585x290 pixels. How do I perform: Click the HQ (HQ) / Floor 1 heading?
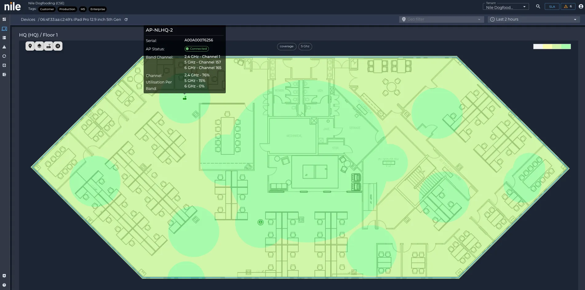(38, 35)
